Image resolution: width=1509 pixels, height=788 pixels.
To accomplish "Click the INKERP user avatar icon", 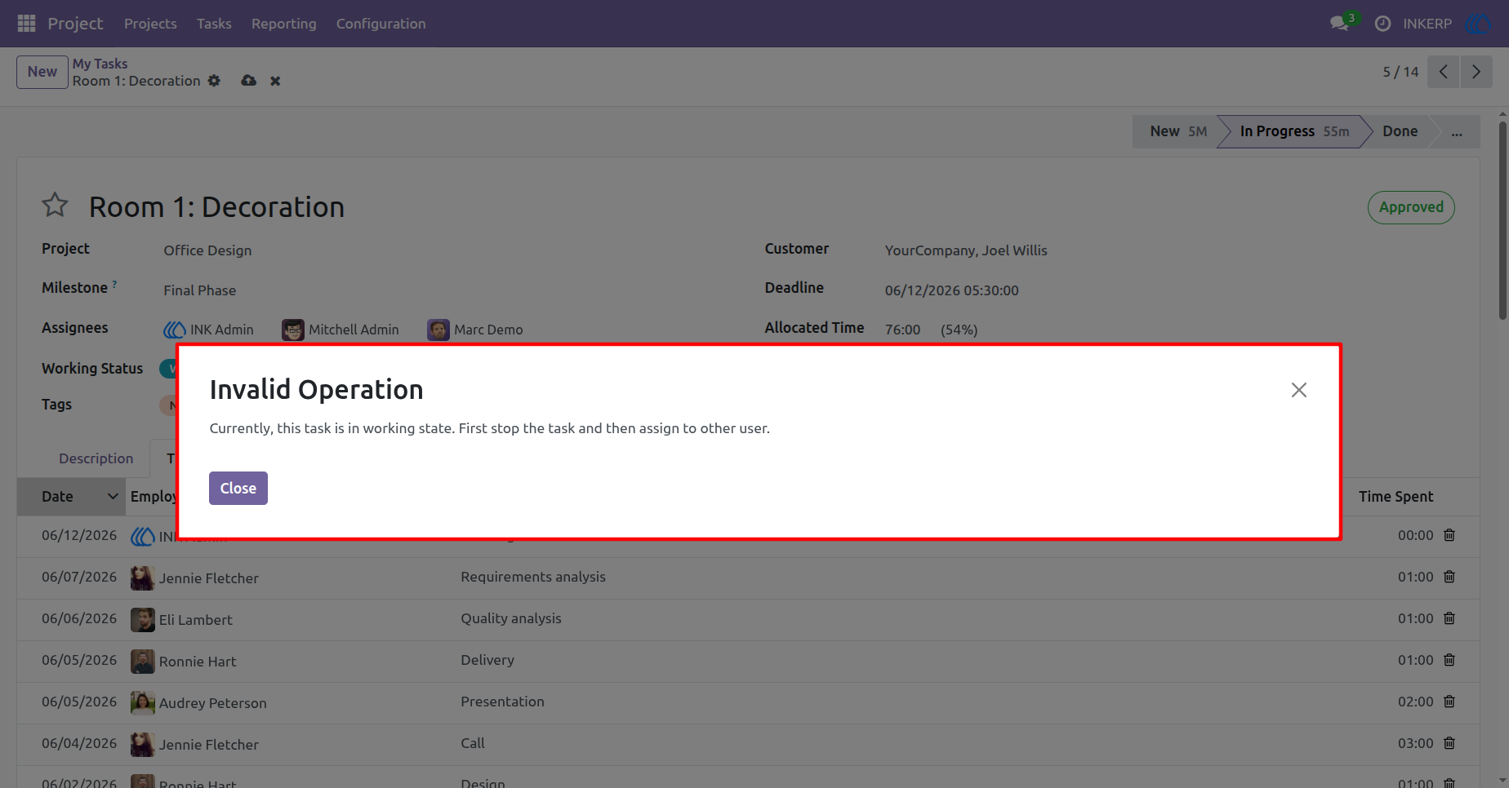I will (1479, 24).
